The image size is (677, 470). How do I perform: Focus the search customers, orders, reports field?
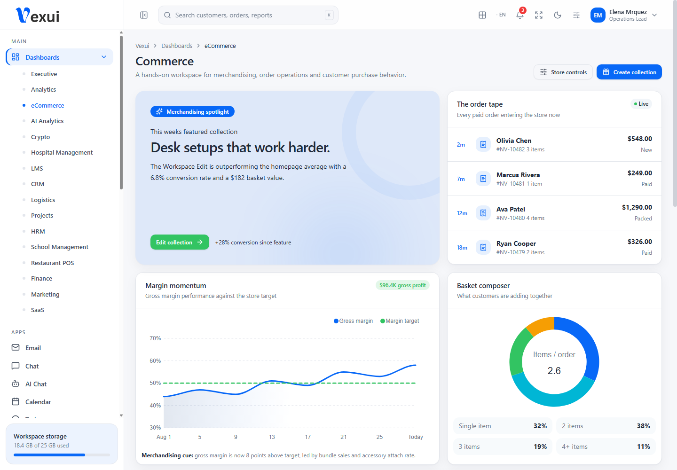248,15
